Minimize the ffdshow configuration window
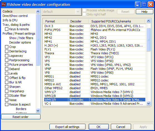The height and width of the screenshot is (131, 155). point(138,4)
